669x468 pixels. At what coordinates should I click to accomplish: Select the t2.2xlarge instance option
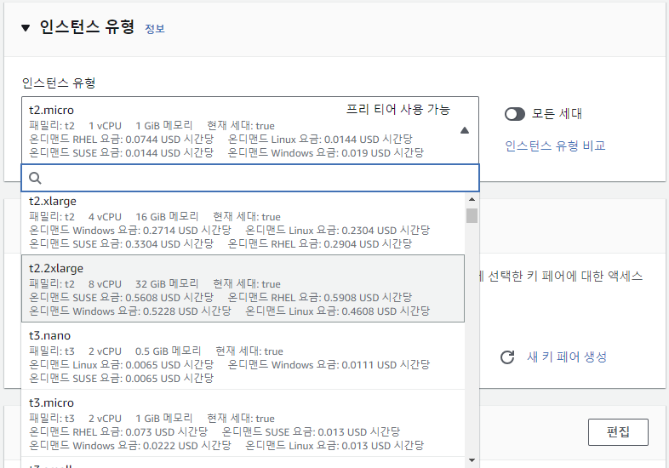[x=243, y=288]
